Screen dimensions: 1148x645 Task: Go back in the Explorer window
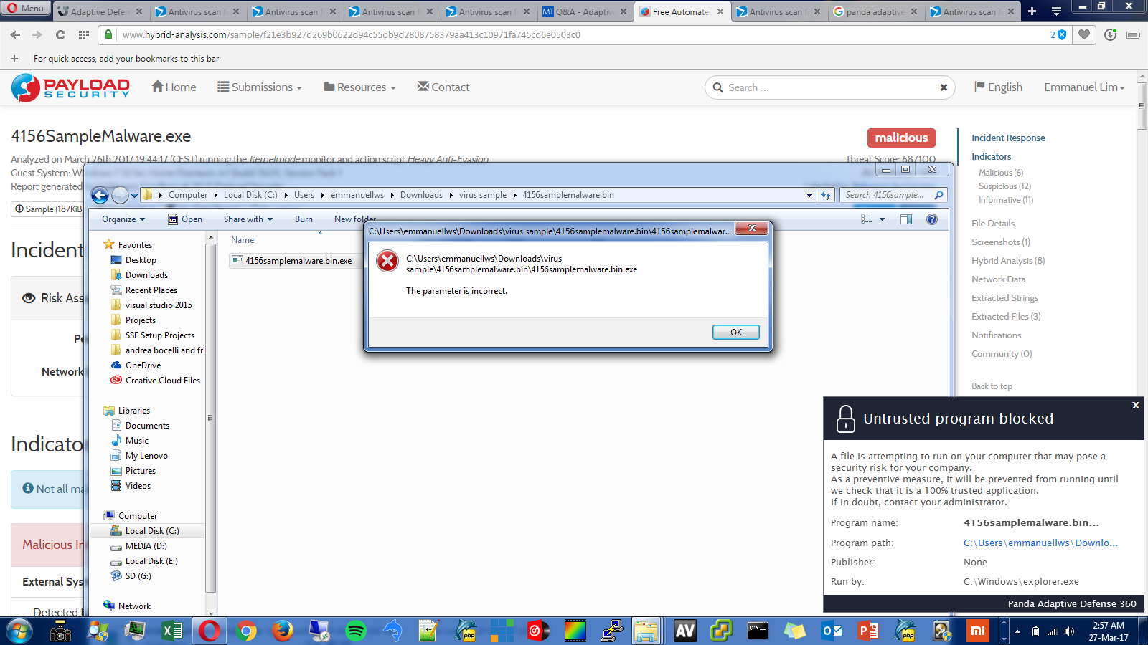coord(100,195)
